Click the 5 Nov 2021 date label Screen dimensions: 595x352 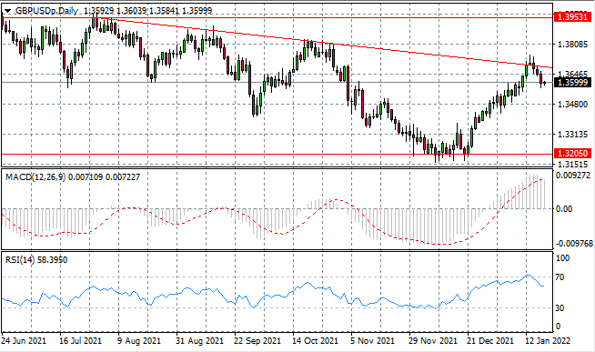373,340
